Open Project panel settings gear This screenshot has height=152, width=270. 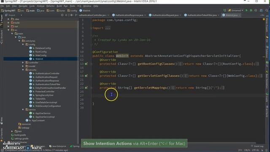point(71,15)
